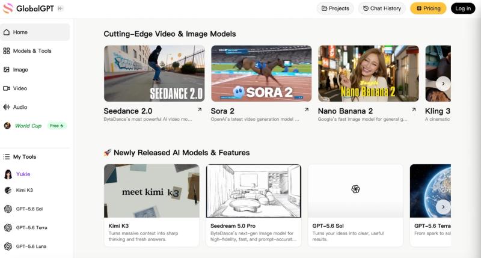Click the external arrow next to Nano Banana 2
The width and height of the screenshot is (481, 258).
click(x=414, y=109)
